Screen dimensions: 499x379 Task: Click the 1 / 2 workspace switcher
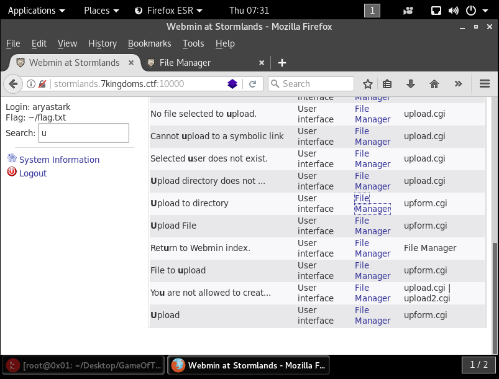[x=478, y=365]
